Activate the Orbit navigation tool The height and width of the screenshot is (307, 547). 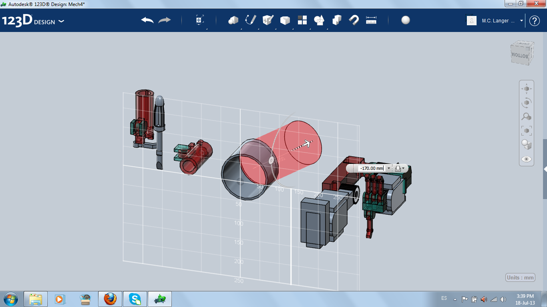point(527,103)
